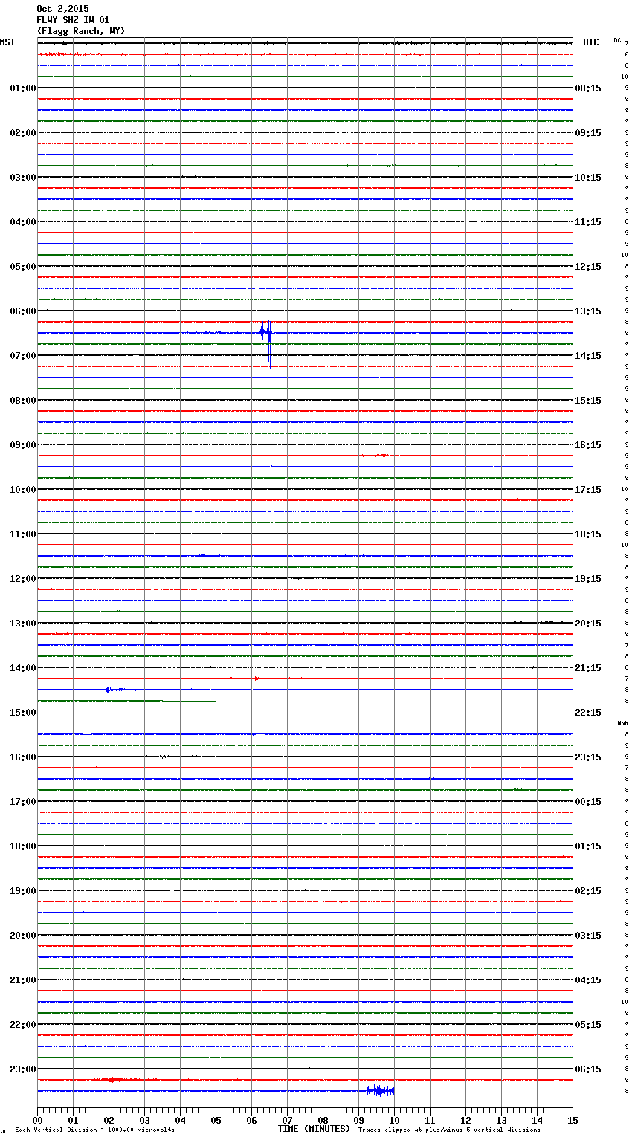The image size is (632, 1140).
Task: Click the date text 'Oct 2,2015'
Action: coord(62,9)
